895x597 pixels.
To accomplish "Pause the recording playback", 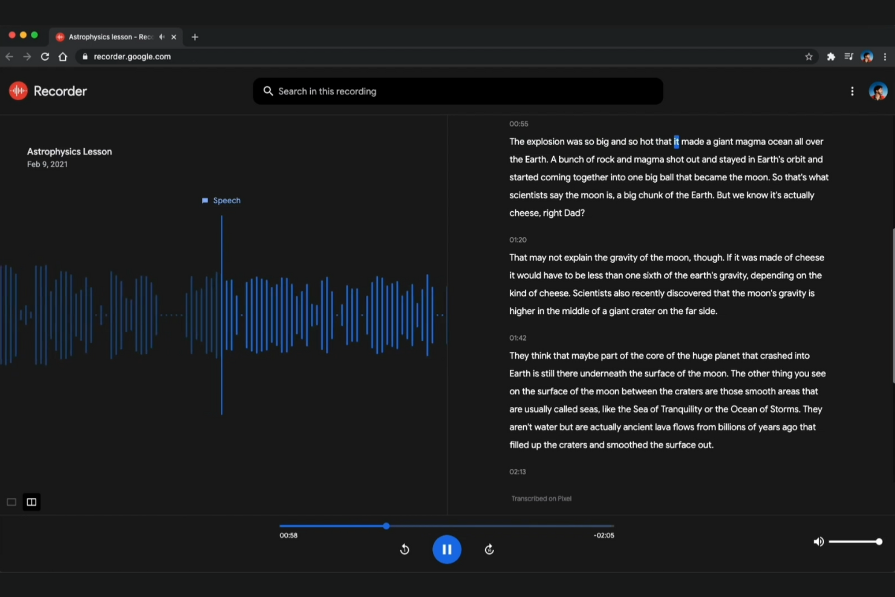I will [x=447, y=549].
